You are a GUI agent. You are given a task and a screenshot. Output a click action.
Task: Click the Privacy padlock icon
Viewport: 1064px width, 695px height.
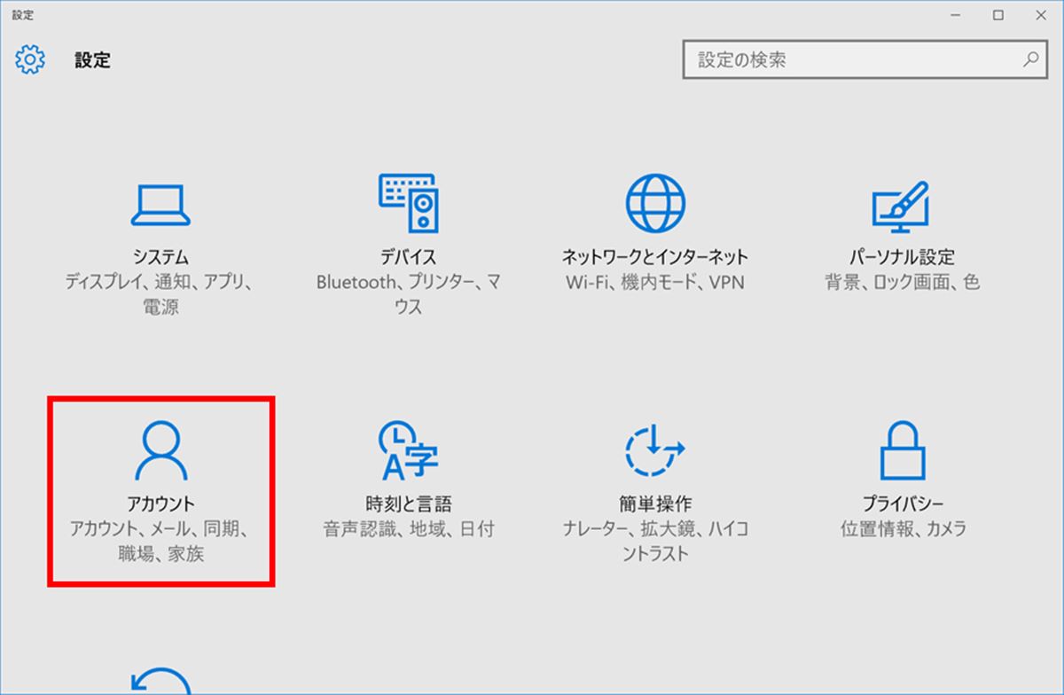click(902, 450)
